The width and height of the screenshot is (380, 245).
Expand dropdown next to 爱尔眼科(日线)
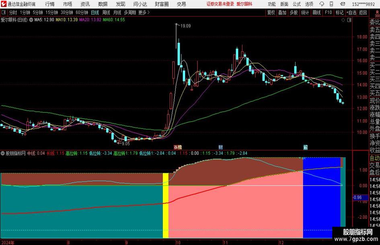pos(31,20)
